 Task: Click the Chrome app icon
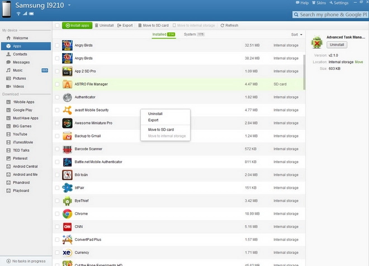click(x=67, y=213)
